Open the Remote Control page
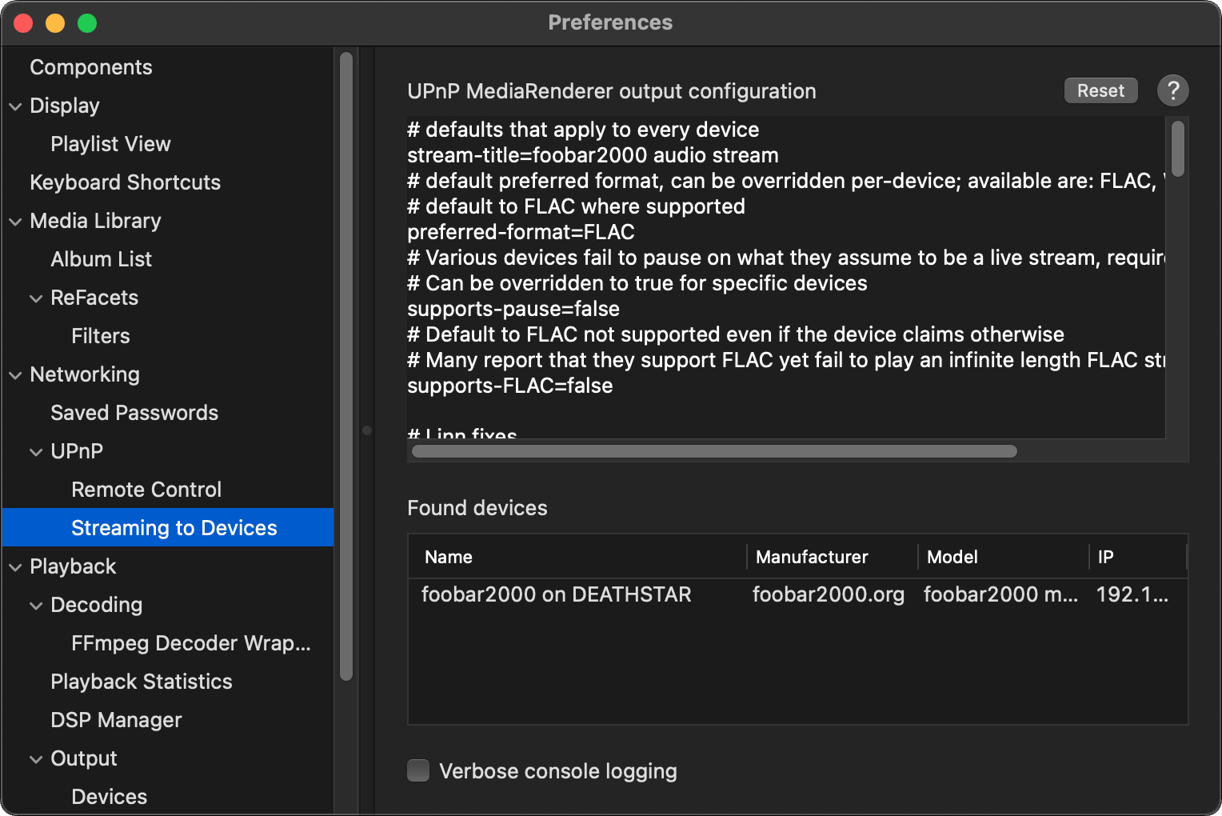Image resolution: width=1222 pixels, height=816 pixels. [146, 490]
